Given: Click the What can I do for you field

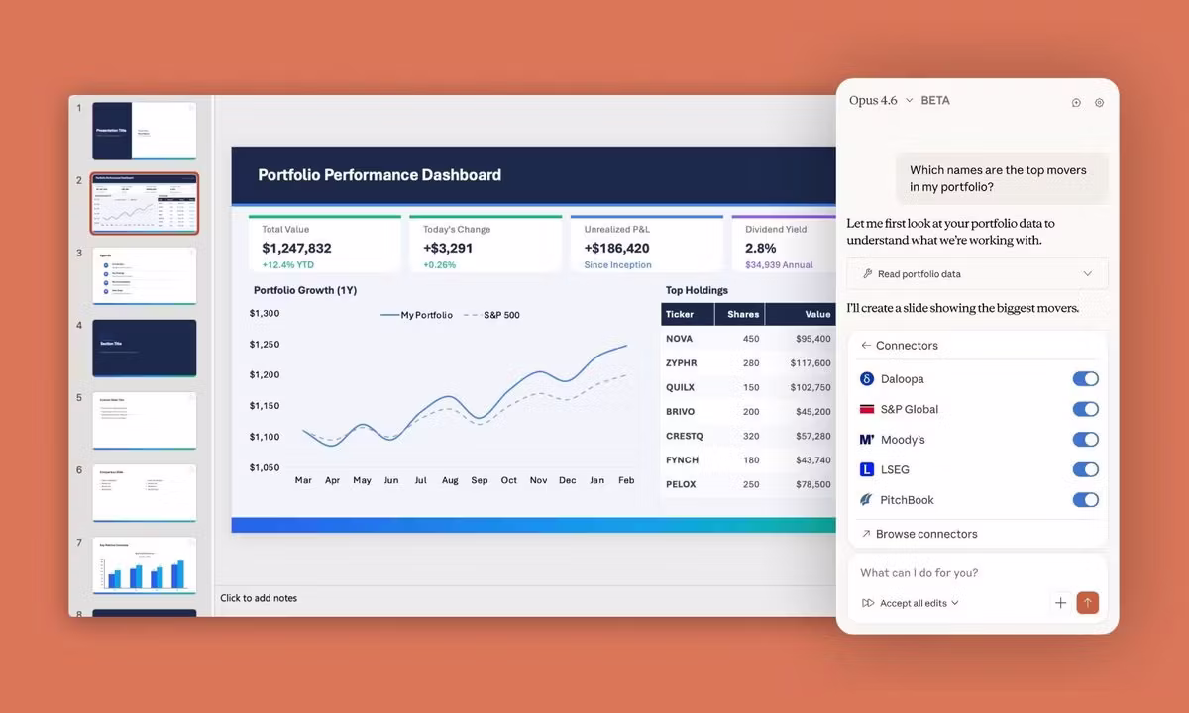Looking at the screenshot, I should tap(918, 572).
